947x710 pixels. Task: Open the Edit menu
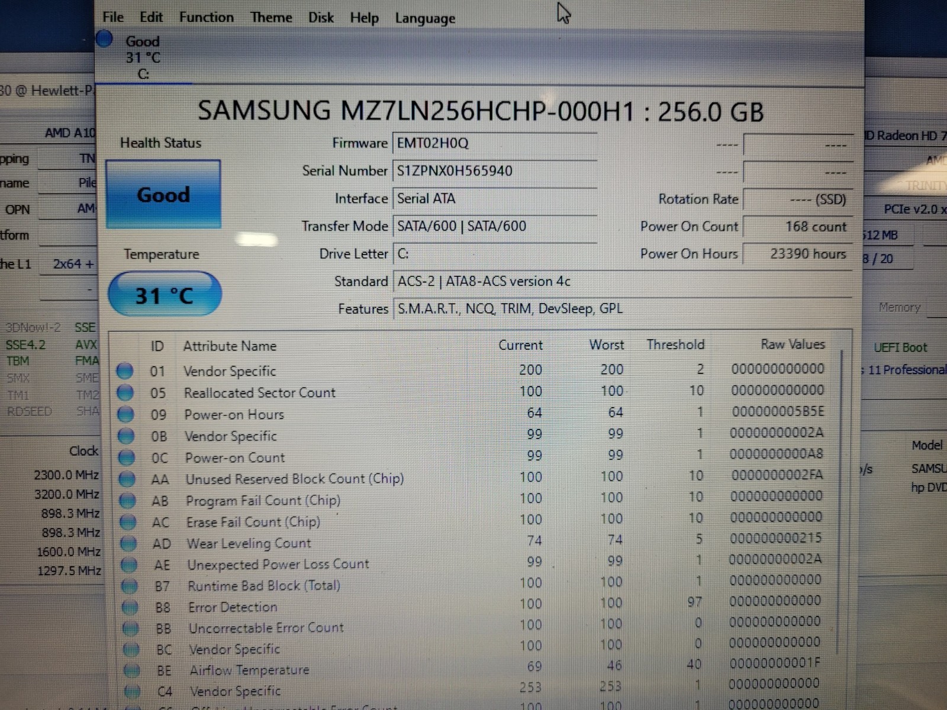(x=151, y=17)
